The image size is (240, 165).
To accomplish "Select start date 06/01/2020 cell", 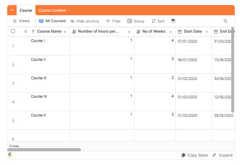I will (x=193, y=64).
